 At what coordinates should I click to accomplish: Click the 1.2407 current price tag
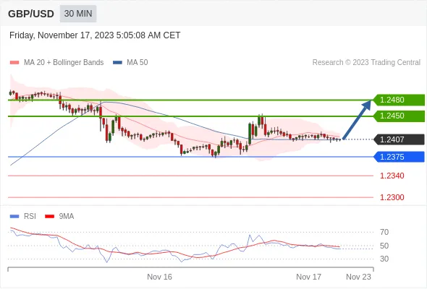[x=399, y=139]
